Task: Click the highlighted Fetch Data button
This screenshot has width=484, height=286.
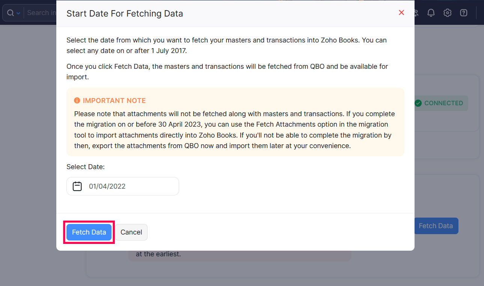Action: [89, 232]
